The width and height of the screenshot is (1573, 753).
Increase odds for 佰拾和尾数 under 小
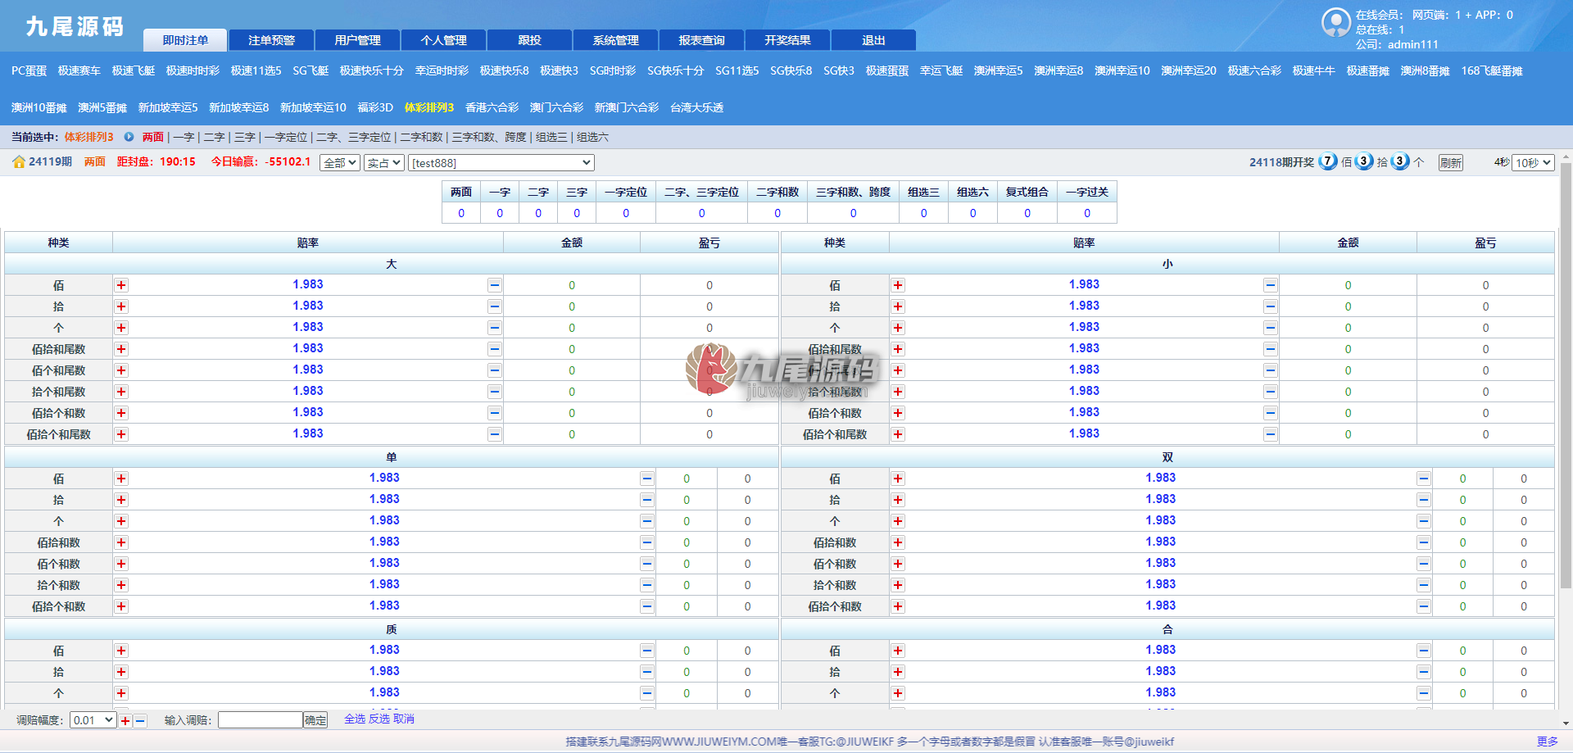click(x=898, y=349)
